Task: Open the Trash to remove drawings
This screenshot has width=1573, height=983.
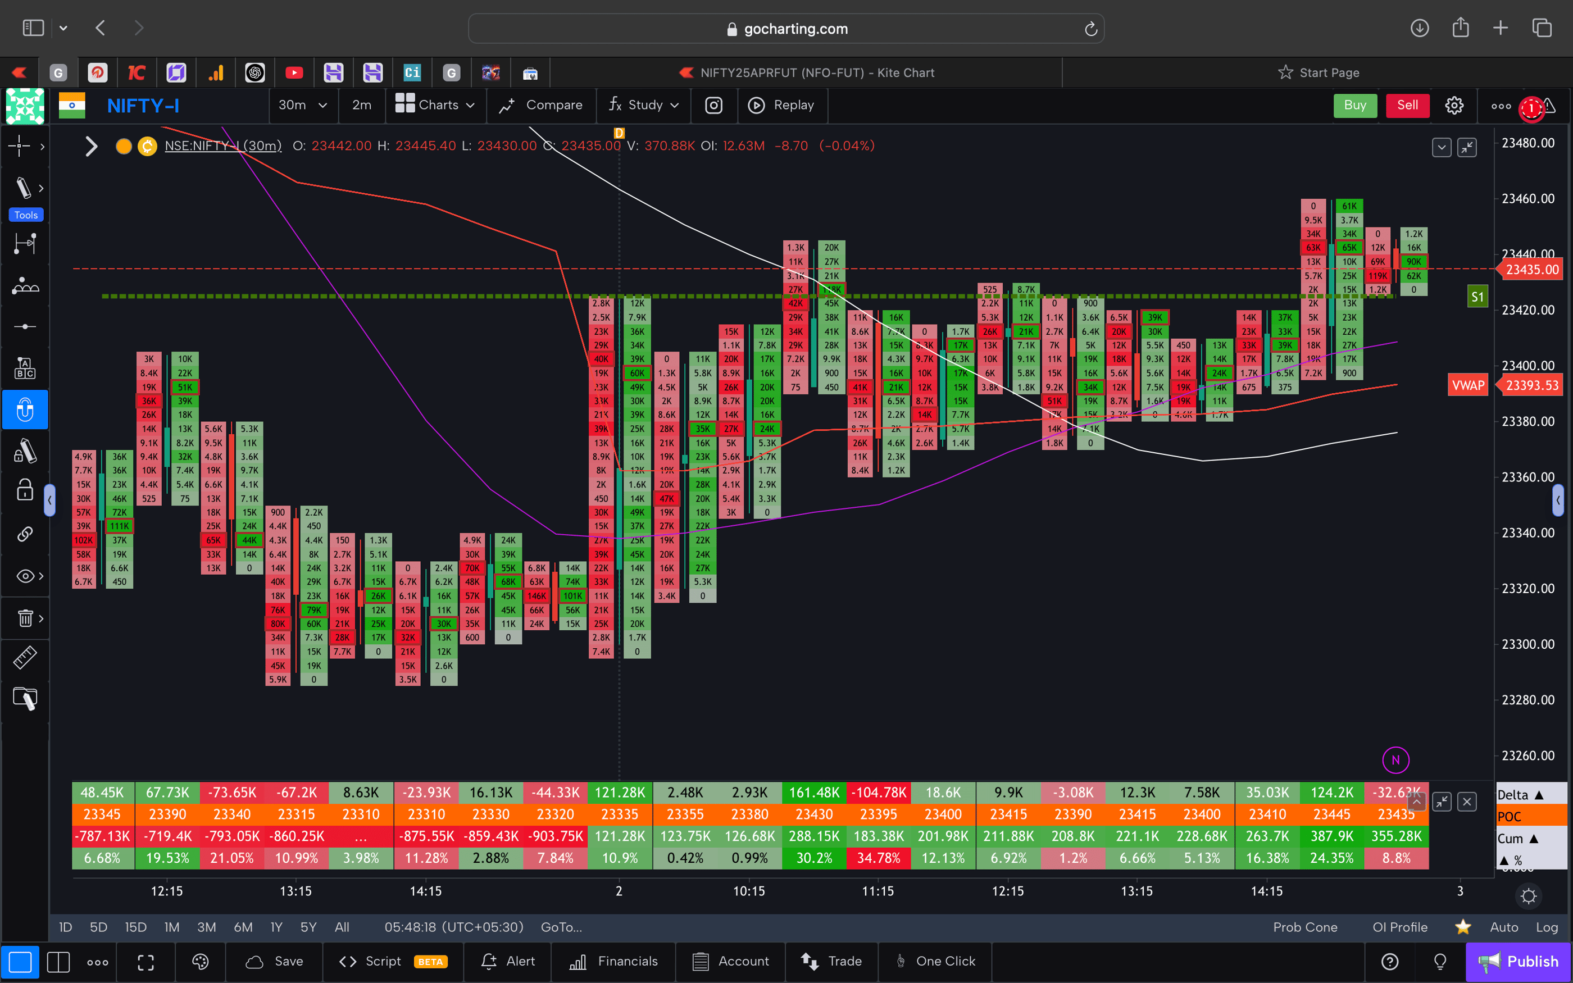Action: (25, 618)
